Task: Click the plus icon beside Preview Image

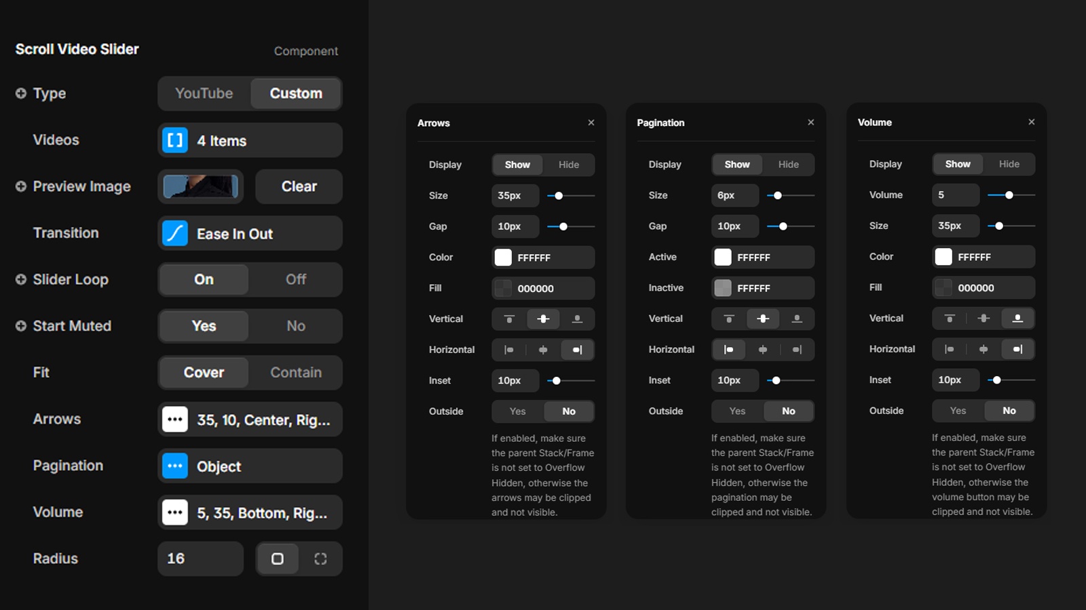Action: click(x=21, y=186)
